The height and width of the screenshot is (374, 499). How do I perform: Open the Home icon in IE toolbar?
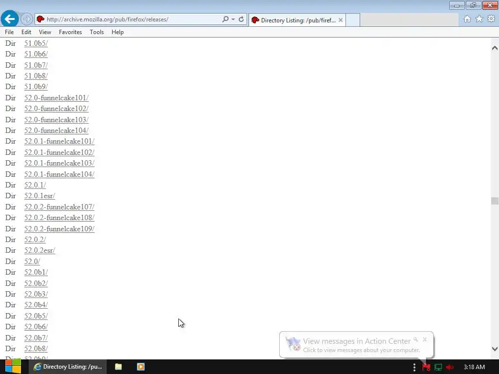[467, 19]
